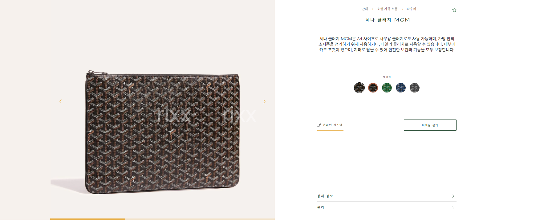Click the 이메일 문의 button
Screen dimensions: 544x224
[430, 125]
